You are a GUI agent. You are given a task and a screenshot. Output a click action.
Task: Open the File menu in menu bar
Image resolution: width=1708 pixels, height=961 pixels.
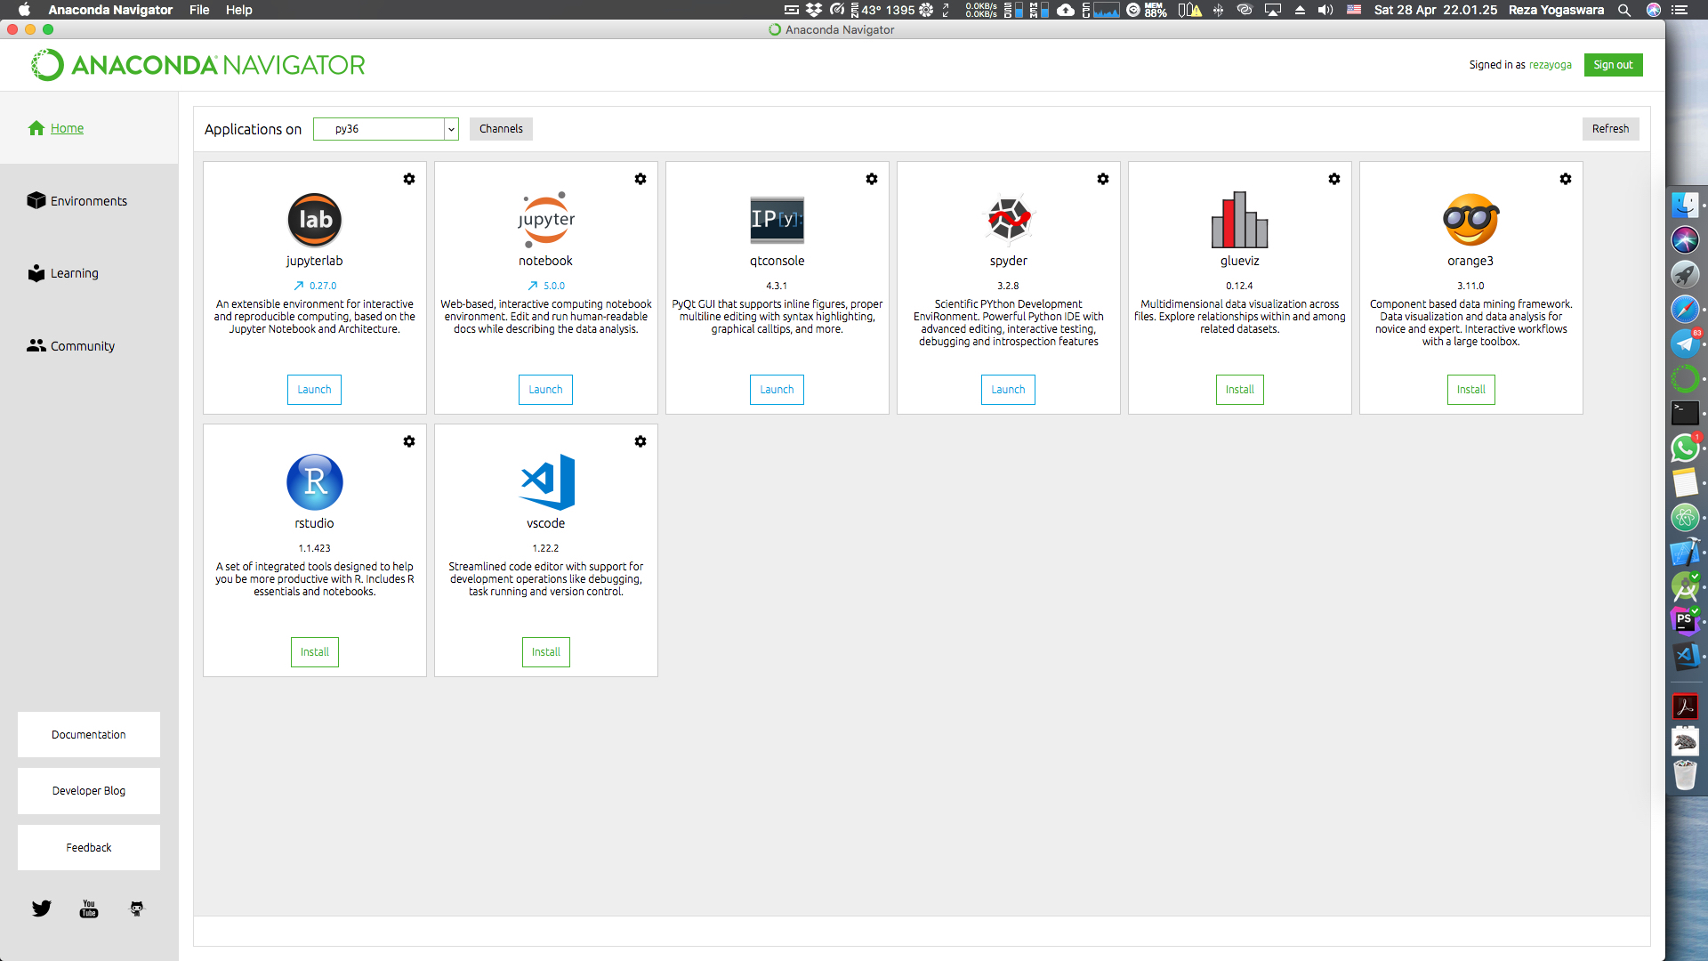coord(199,10)
